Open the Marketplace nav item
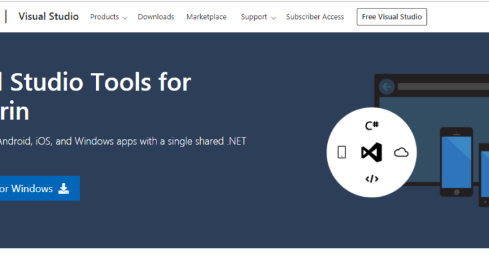 pyautogui.click(x=206, y=17)
